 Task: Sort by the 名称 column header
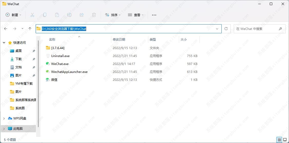[x=52, y=39]
